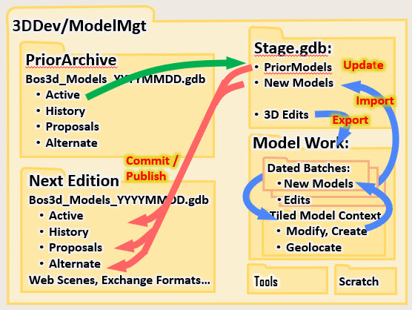Click the Scratch folder
This screenshot has height=310, width=412.
[366, 280]
